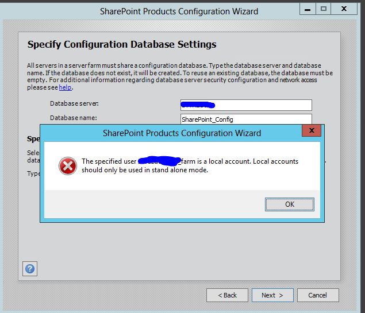Image resolution: width=365 pixels, height=313 pixels.
Task: Click the Database server input field
Action: [x=246, y=105]
